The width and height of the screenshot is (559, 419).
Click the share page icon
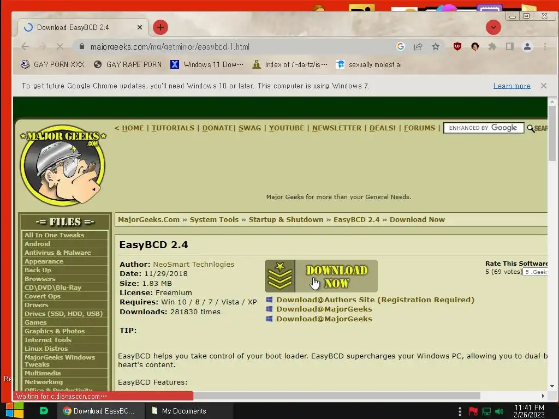tap(418, 47)
